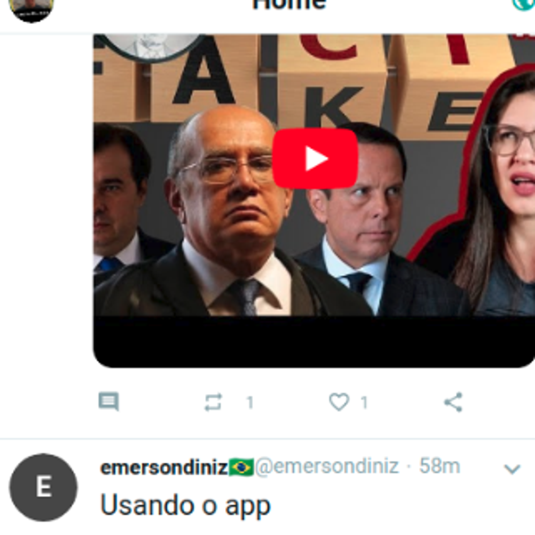The image size is (535, 535).
Task: Open your profile avatar in the header
Action: point(31,10)
